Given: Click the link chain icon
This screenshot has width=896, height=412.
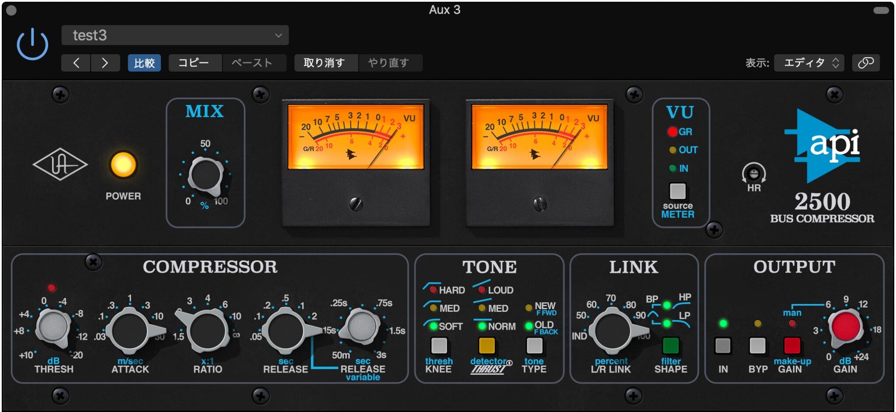Looking at the screenshot, I should tap(865, 63).
